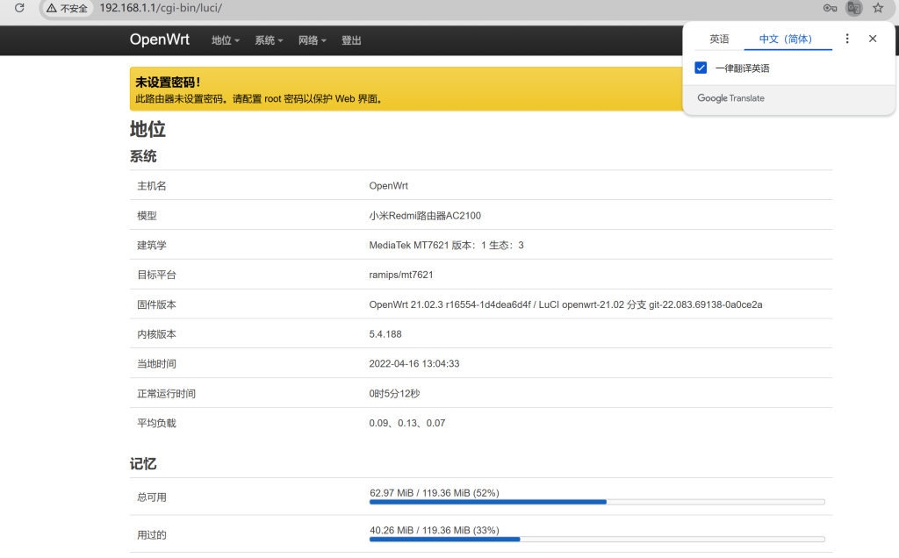Click the Google Translate icon in address bar
The height and width of the screenshot is (558, 899).
pyautogui.click(x=853, y=8)
